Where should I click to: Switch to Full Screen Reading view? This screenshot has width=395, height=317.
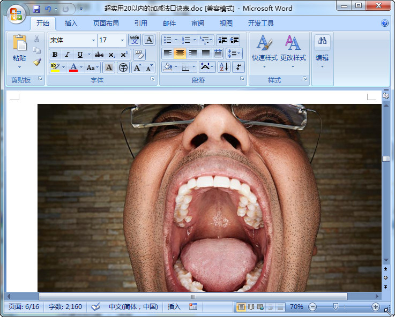tap(251, 307)
